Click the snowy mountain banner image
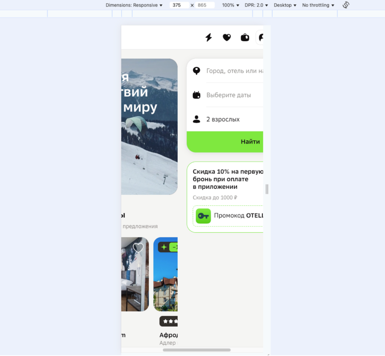 point(149,127)
